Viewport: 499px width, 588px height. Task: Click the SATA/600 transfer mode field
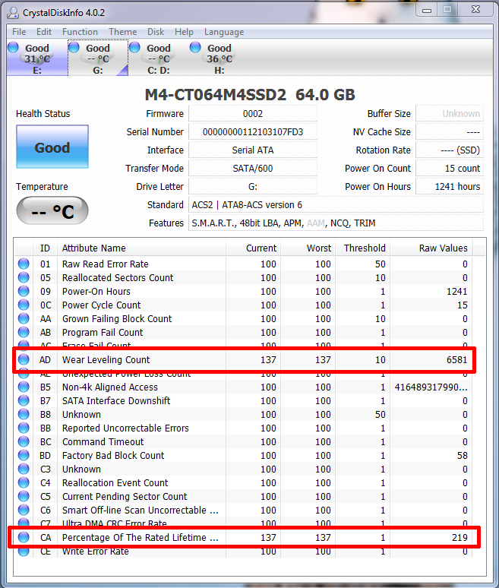pyautogui.click(x=253, y=169)
